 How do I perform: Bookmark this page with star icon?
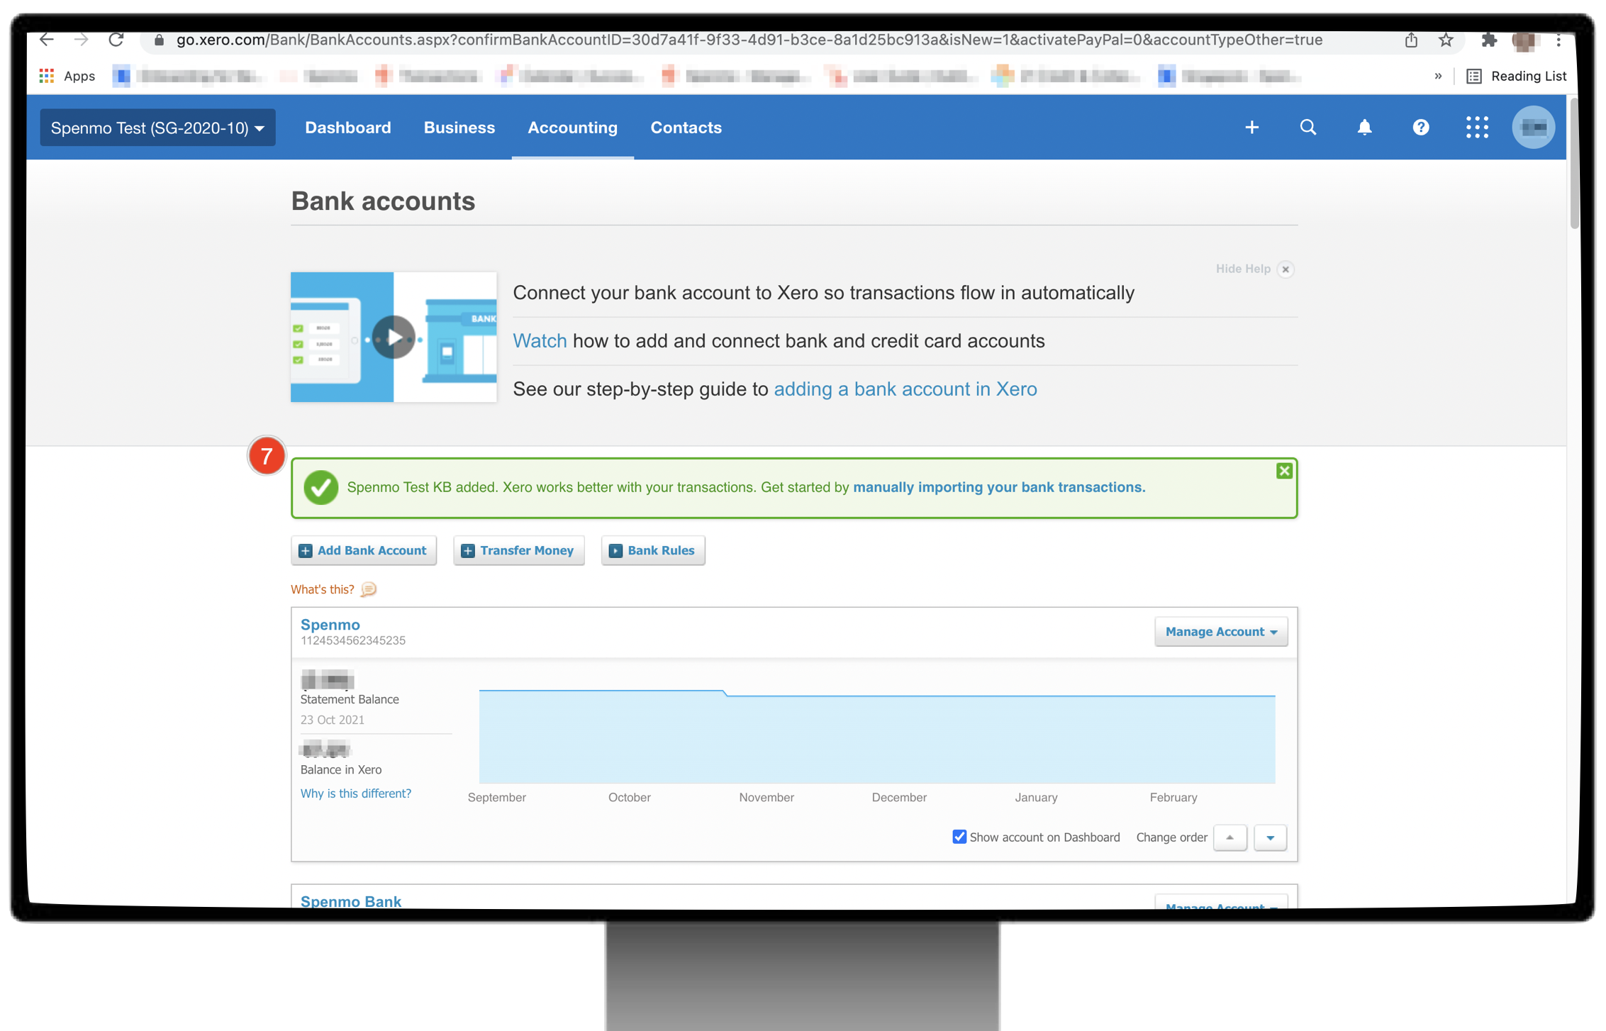1446,40
